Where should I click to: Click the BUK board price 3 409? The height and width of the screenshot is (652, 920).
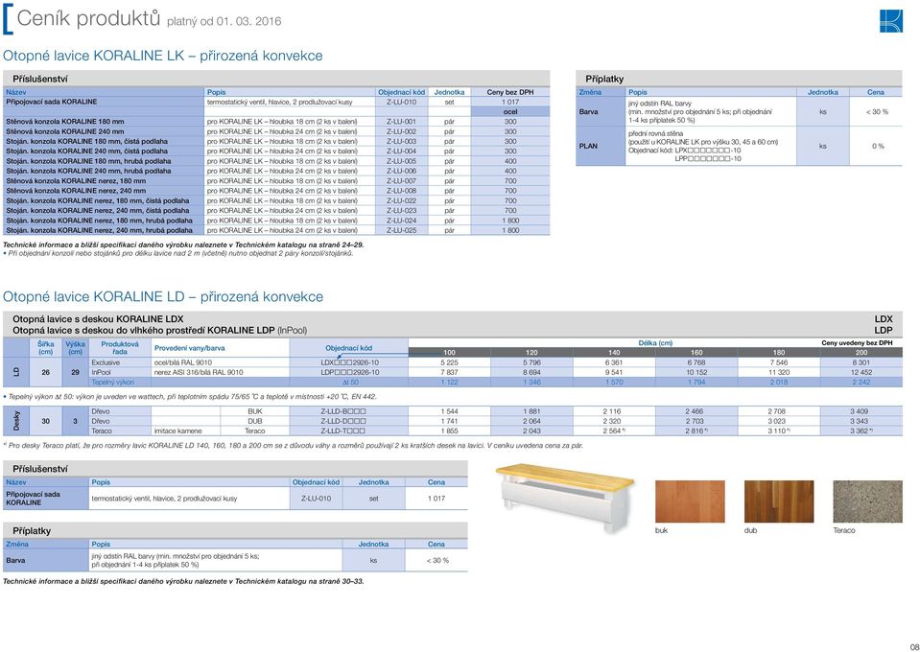859,411
